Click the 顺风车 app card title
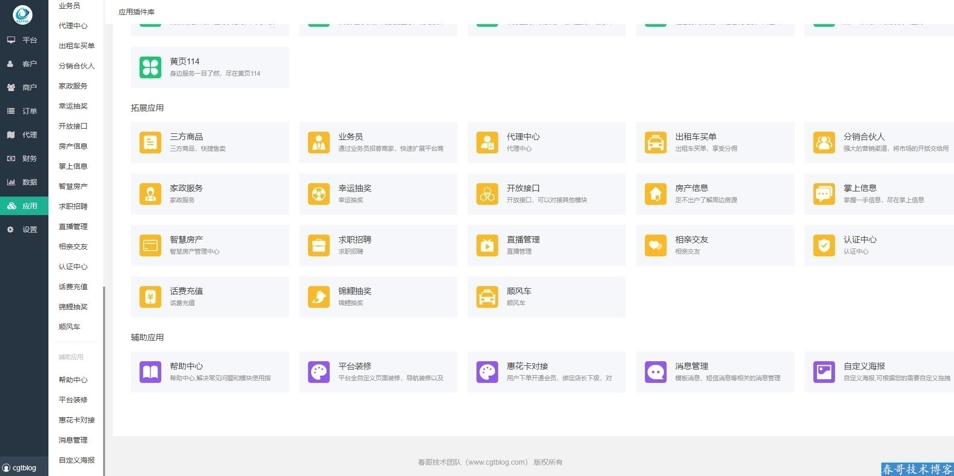 point(519,291)
